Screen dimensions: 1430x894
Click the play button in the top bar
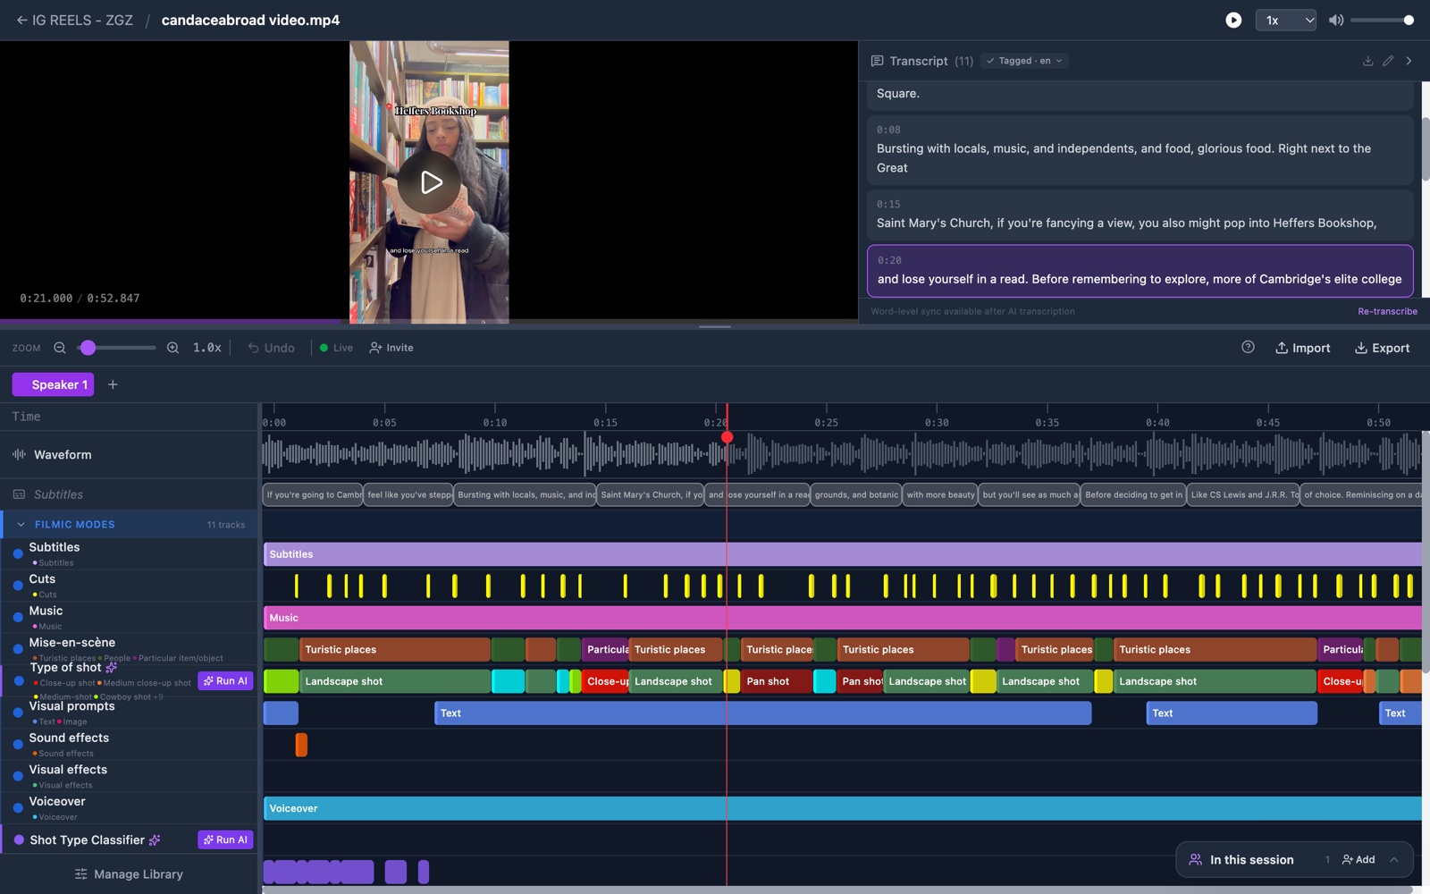coord(1233,20)
